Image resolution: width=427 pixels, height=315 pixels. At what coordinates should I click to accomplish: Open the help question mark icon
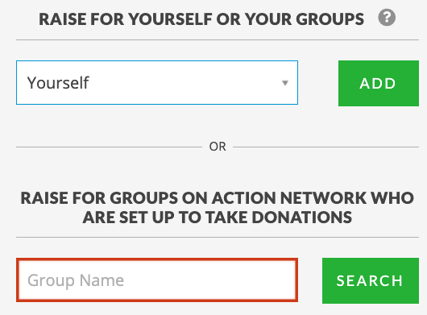(387, 18)
